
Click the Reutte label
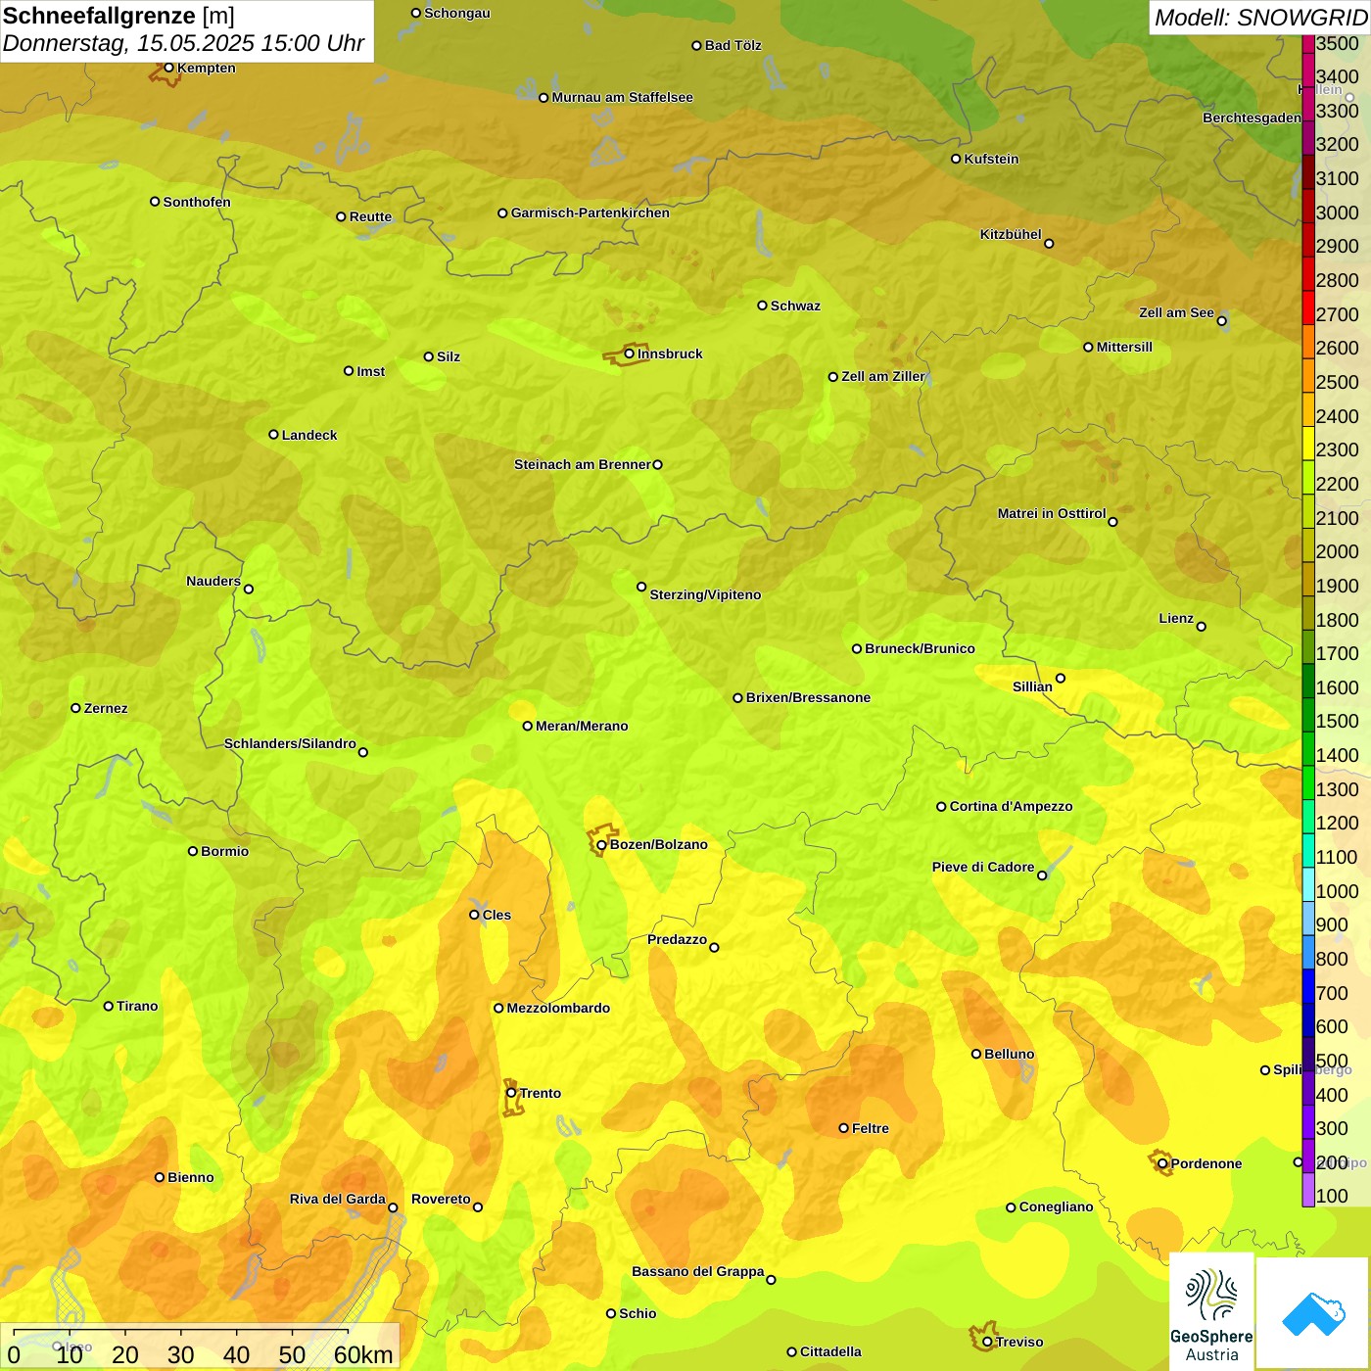coord(370,216)
